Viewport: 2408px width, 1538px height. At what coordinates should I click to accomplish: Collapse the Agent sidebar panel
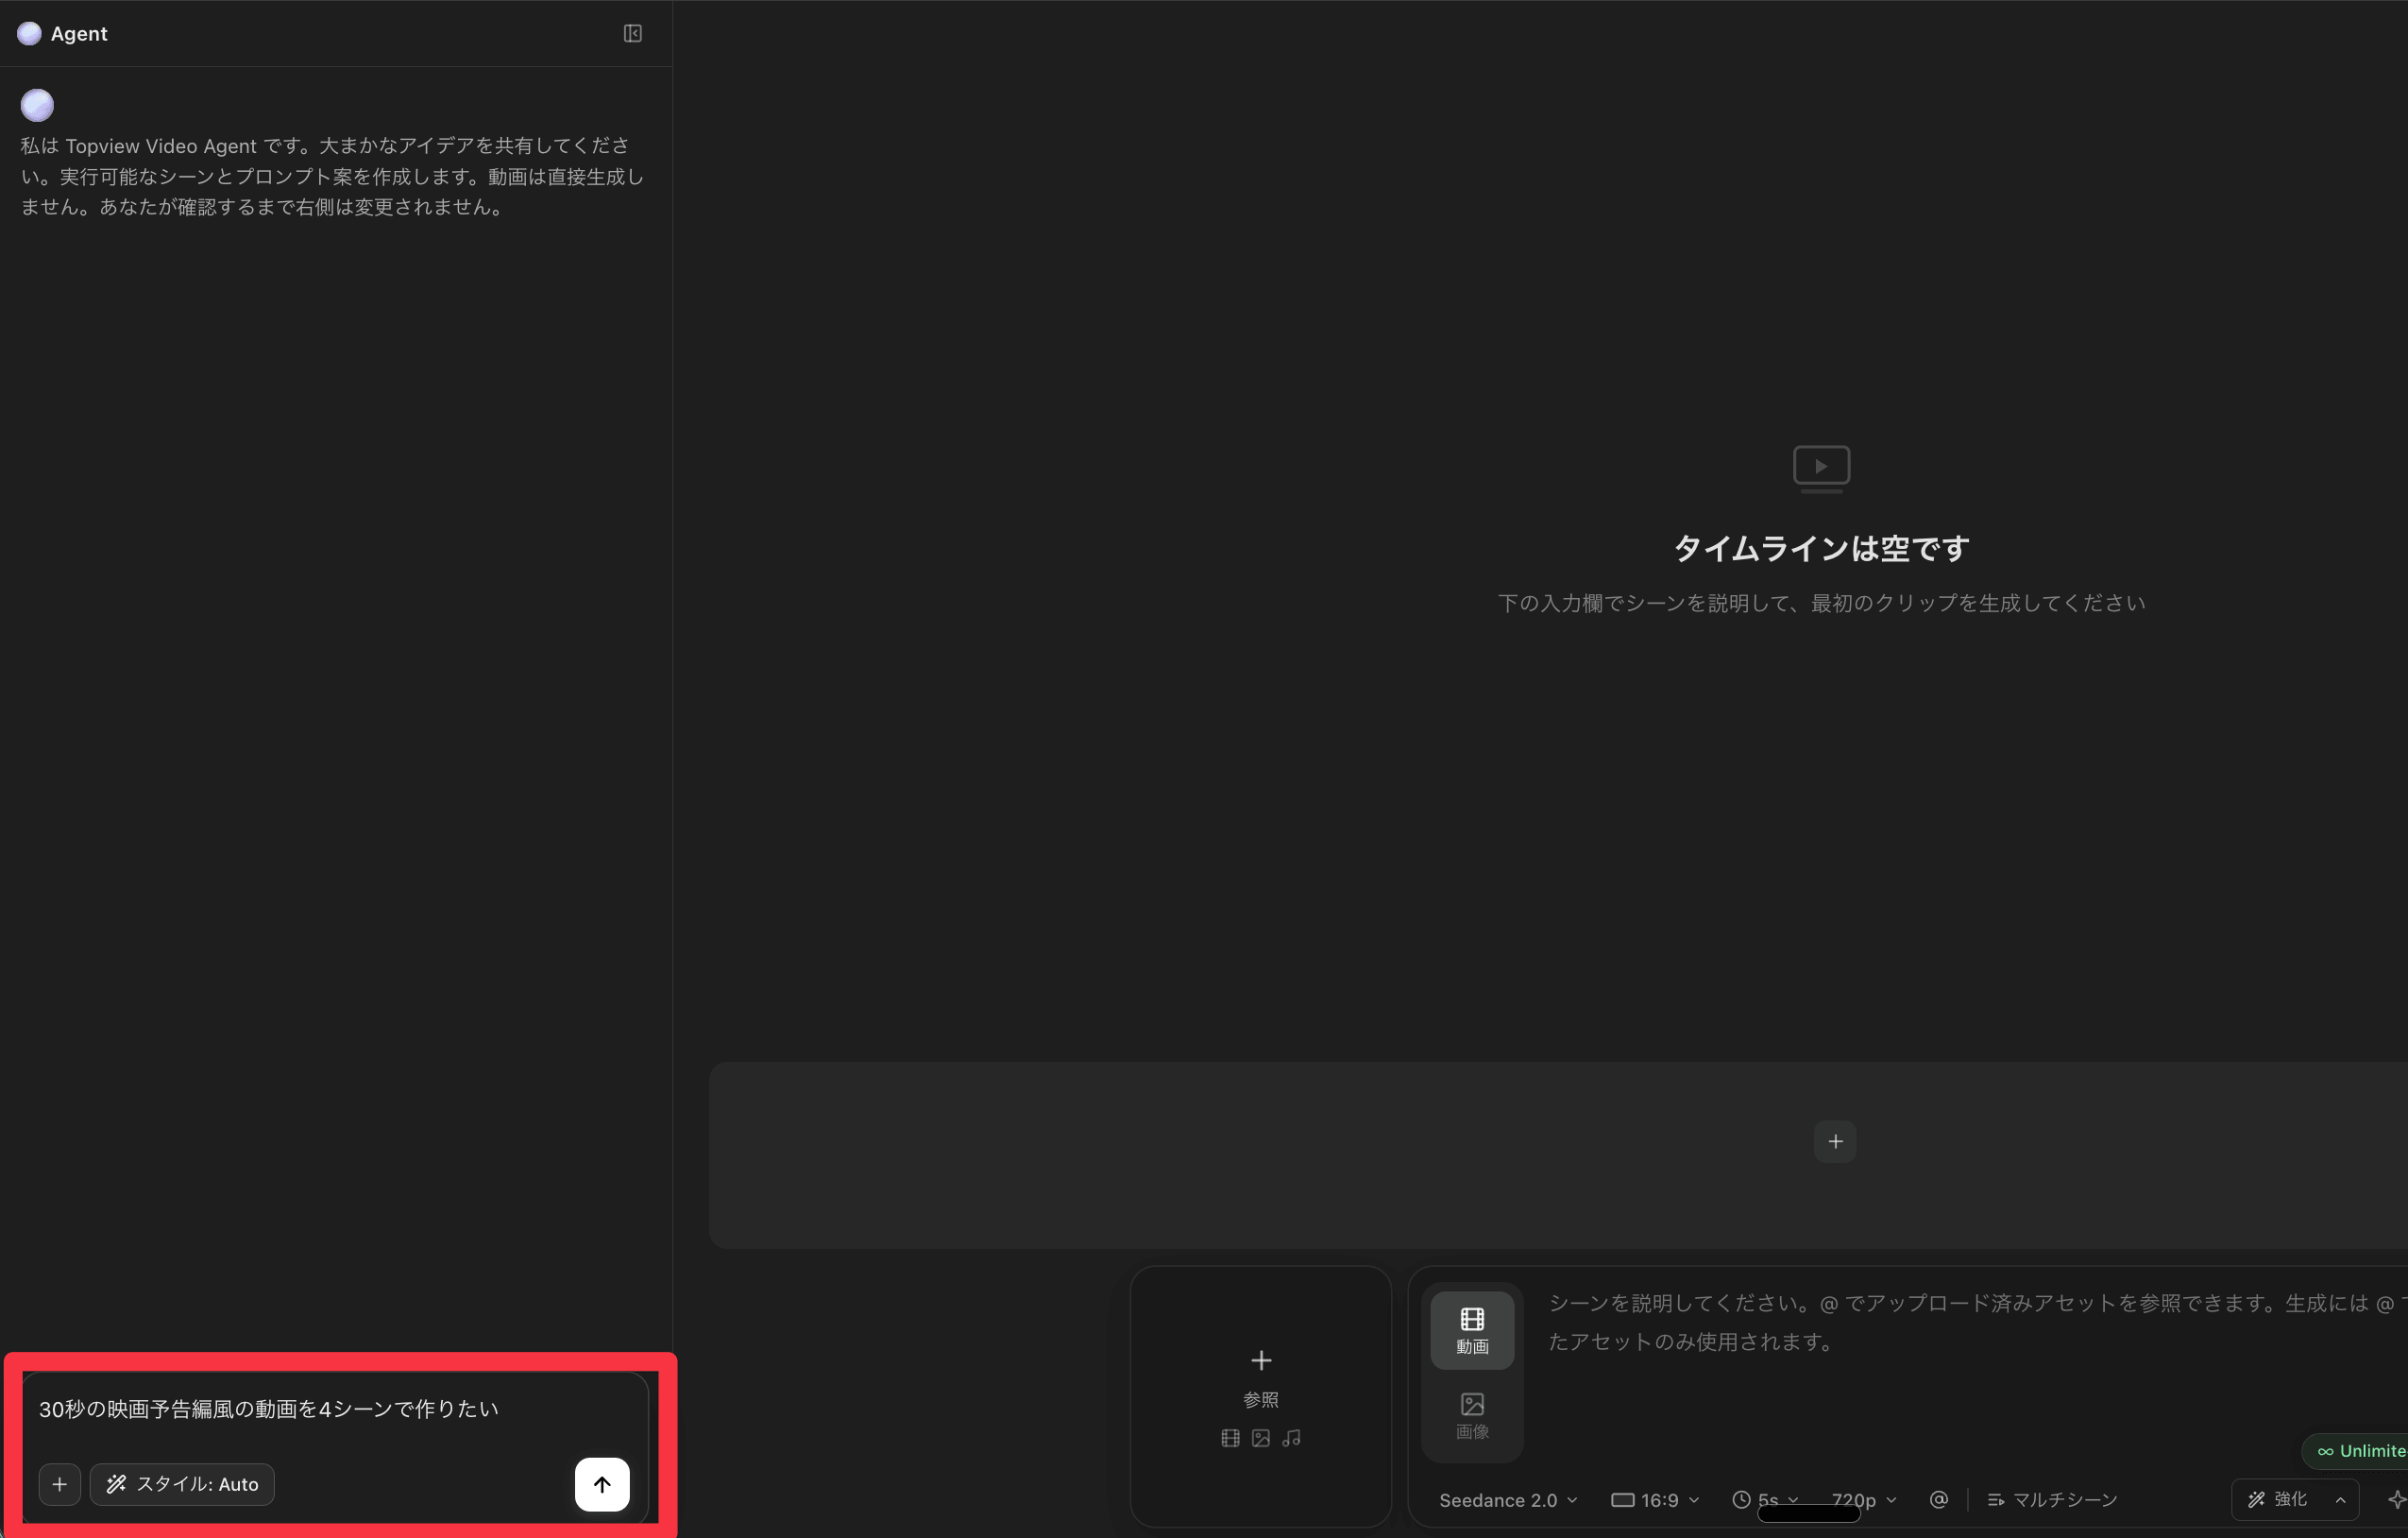tap(632, 34)
